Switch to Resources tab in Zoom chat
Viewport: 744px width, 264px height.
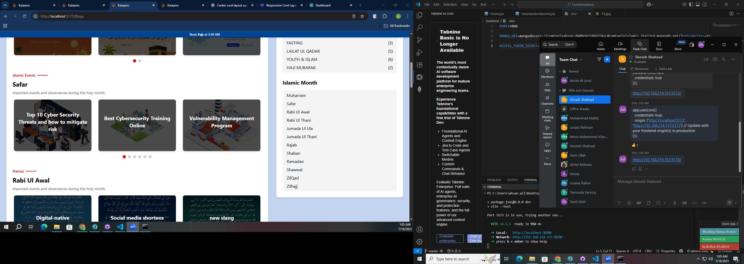[x=640, y=69]
